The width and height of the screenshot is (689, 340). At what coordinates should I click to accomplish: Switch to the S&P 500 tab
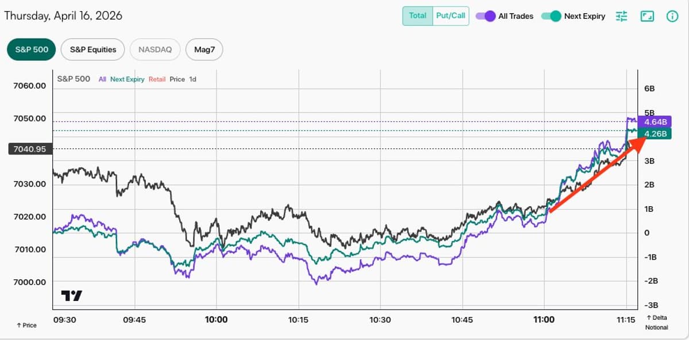pyautogui.click(x=32, y=49)
